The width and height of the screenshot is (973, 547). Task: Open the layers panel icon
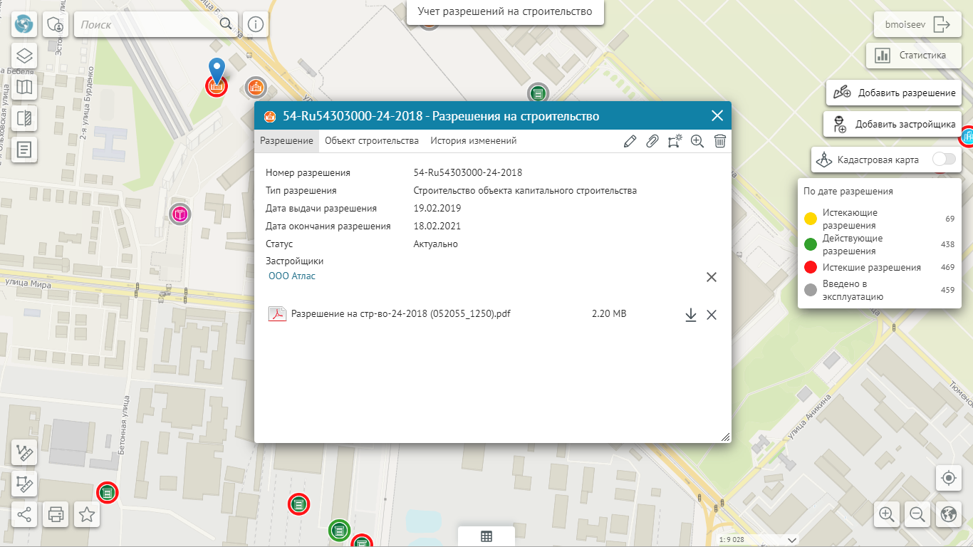tap(25, 56)
